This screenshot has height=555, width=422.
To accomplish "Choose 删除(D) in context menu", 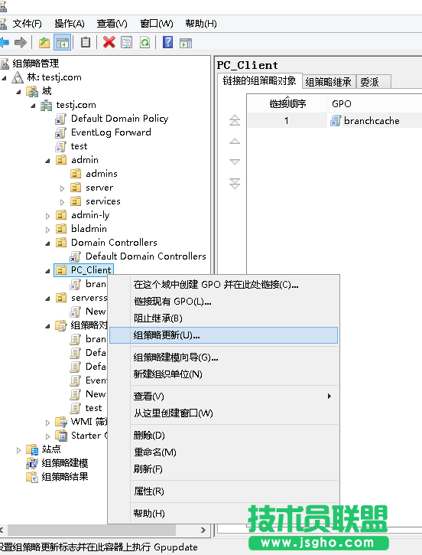I will click(223, 436).
